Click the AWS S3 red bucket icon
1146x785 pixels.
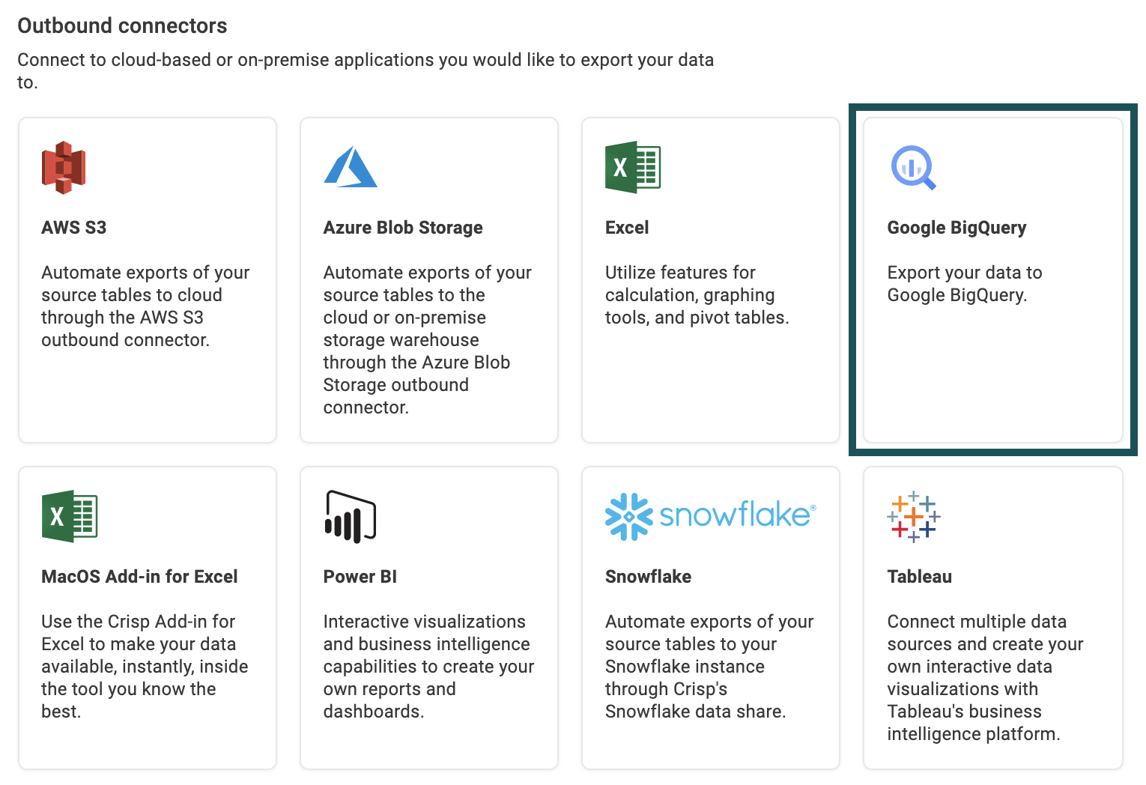[64, 168]
